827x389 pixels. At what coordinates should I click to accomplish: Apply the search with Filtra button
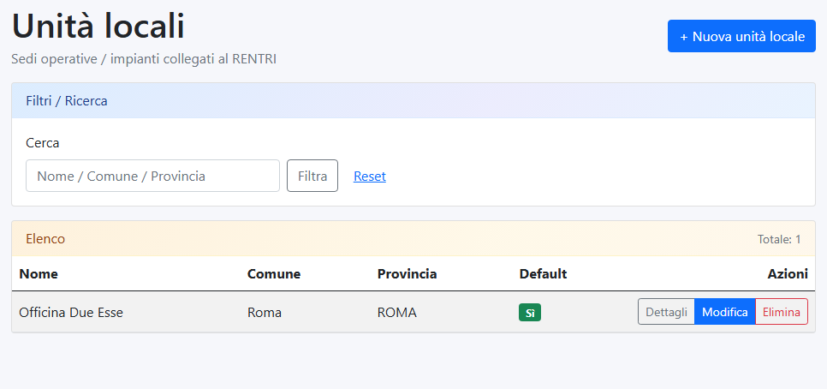312,176
